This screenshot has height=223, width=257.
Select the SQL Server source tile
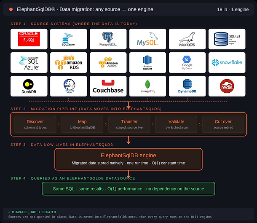tap(68, 39)
